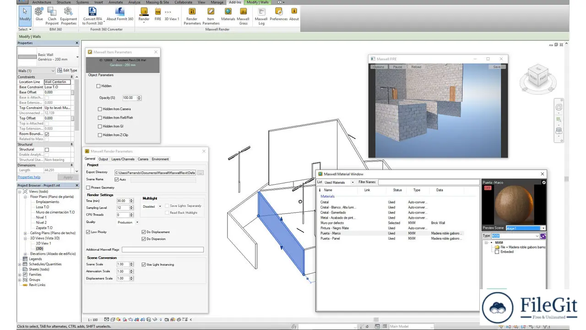This screenshot has width=586, height=330.
Task: Collapse Floor Plans tree node
Action: point(26,197)
